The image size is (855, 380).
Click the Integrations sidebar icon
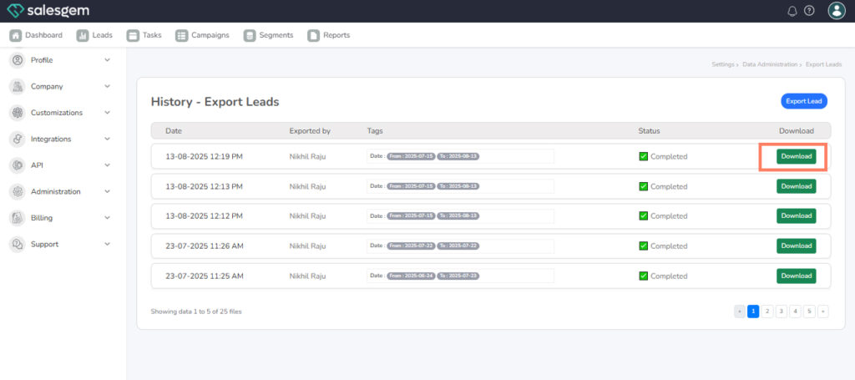coord(17,139)
